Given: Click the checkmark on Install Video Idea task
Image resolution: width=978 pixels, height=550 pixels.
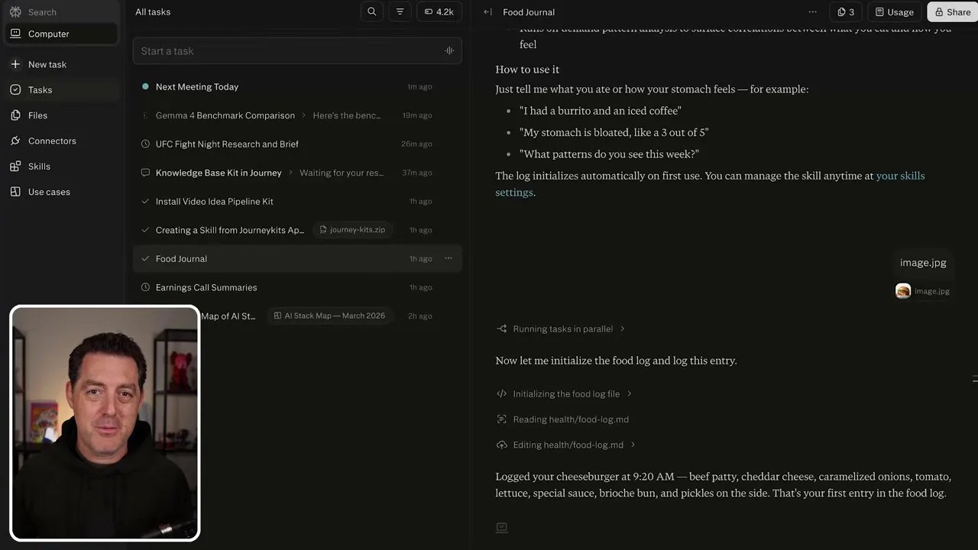Looking at the screenshot, I should 145,202.
